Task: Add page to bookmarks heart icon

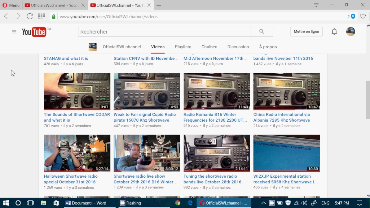Action: click(x=363, y=17)
